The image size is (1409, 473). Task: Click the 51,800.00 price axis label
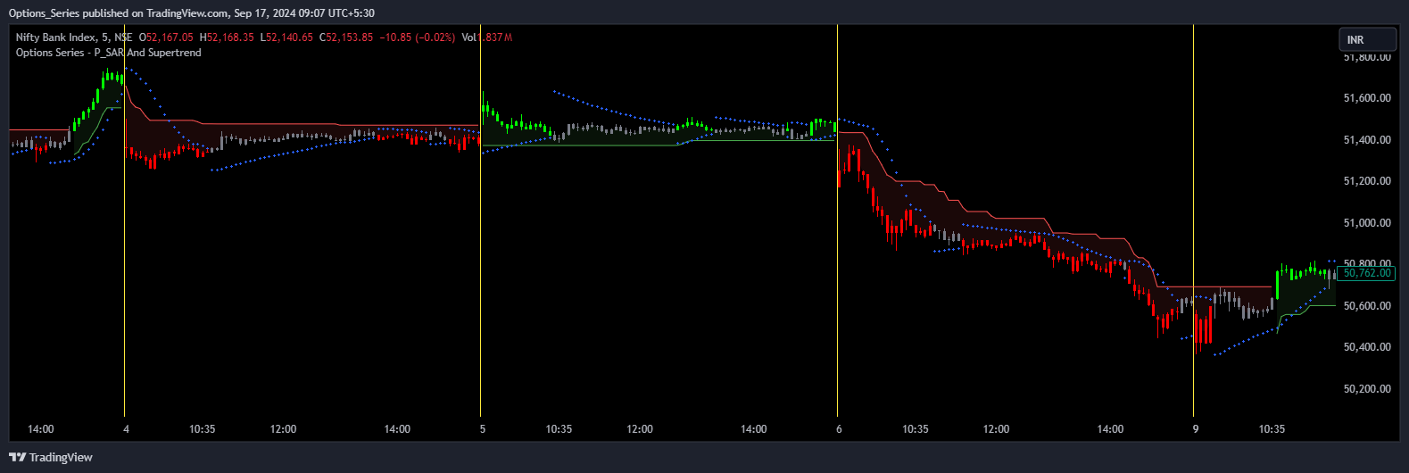point(1366,56)
